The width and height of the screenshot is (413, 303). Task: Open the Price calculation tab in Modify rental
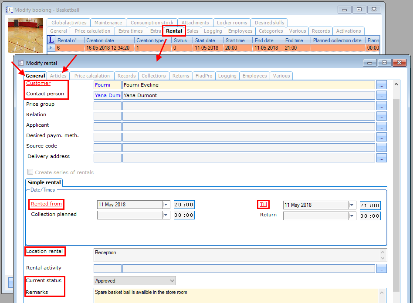(x=92, y=76)
